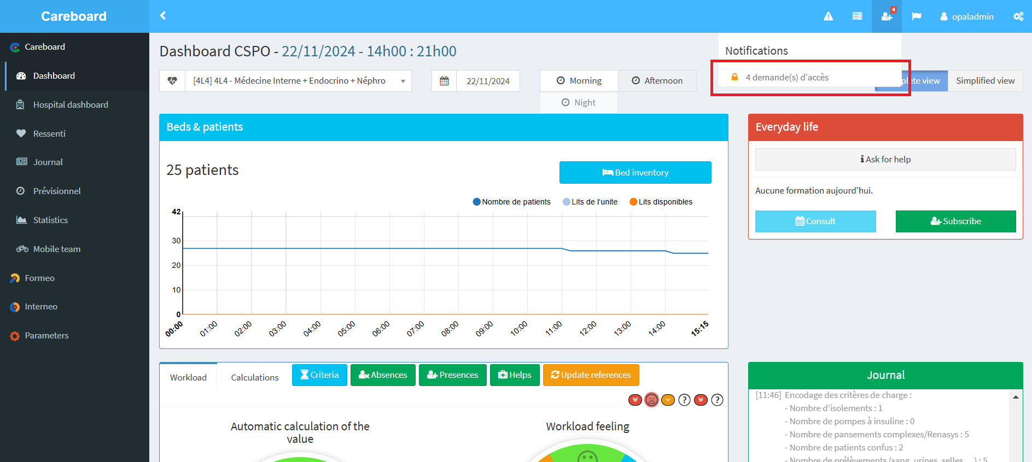Click Journal panel scrollbar up arrow
The width and height of the screenshot is (1032, 462).
click(x=1016, y=397)
